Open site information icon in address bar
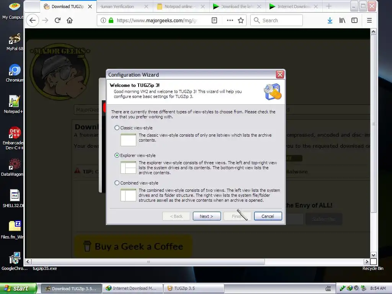The height and width of the screenshot is (294, 392). point(103,20)
